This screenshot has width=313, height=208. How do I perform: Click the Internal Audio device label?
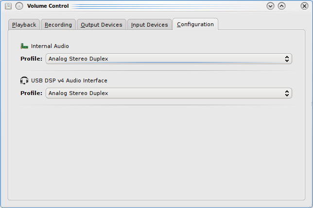tap(50, 46)
